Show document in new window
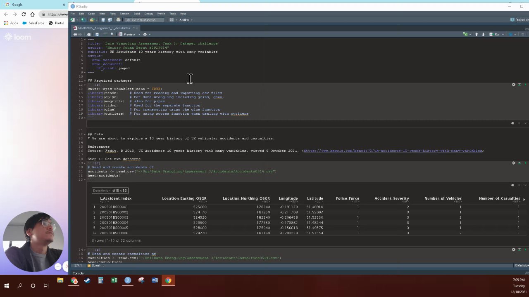 click(x=88, y=34)
